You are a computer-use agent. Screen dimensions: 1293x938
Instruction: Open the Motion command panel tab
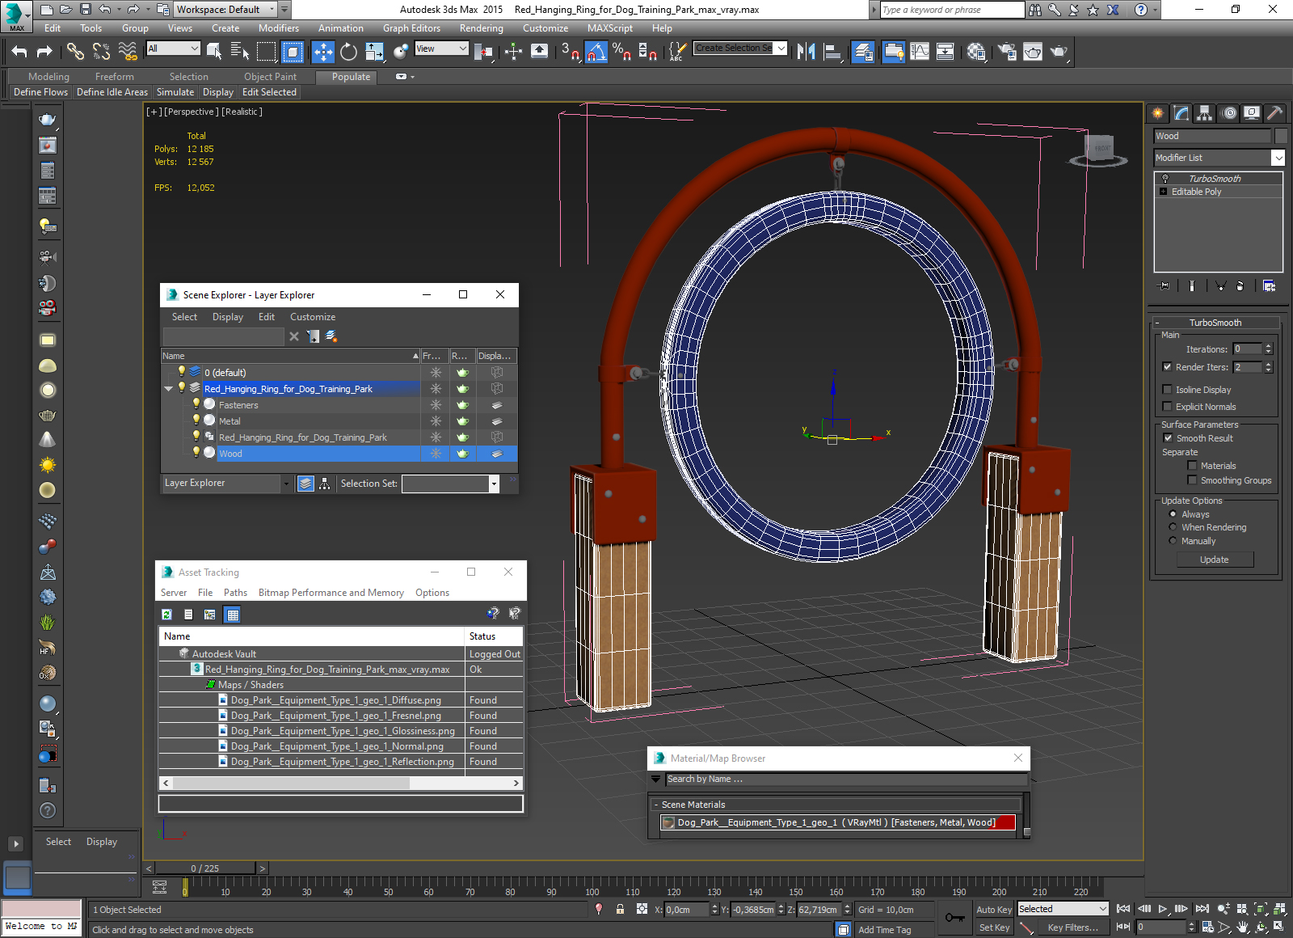(1228, 113)
